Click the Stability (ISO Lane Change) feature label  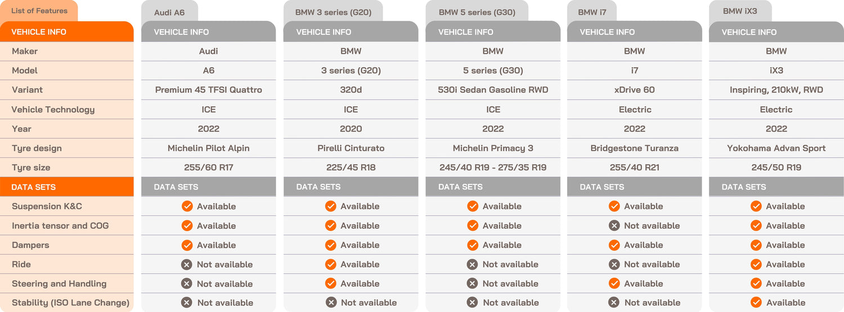click(70, 302)
